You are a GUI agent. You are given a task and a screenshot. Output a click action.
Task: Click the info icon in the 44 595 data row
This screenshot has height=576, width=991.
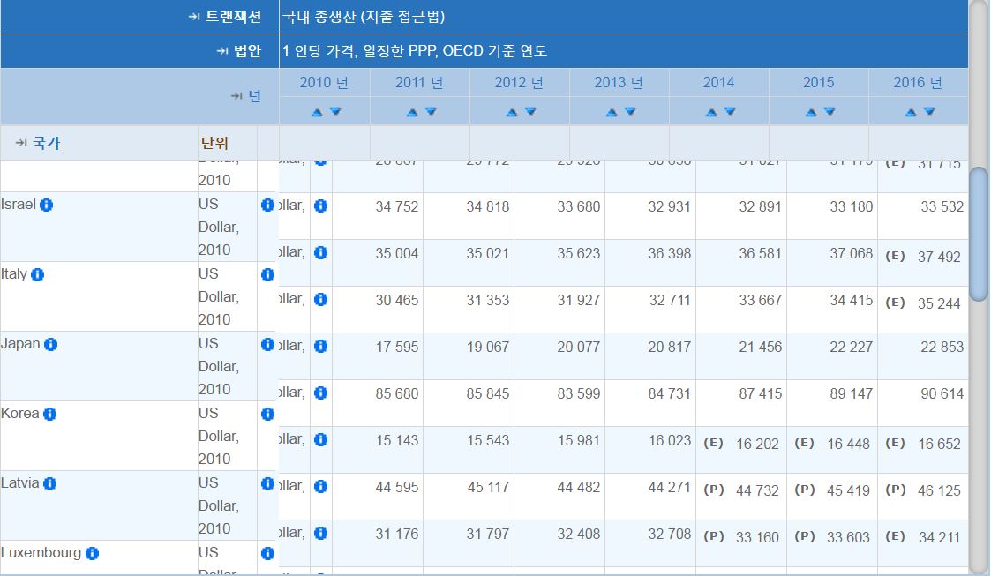pos(321,486)
